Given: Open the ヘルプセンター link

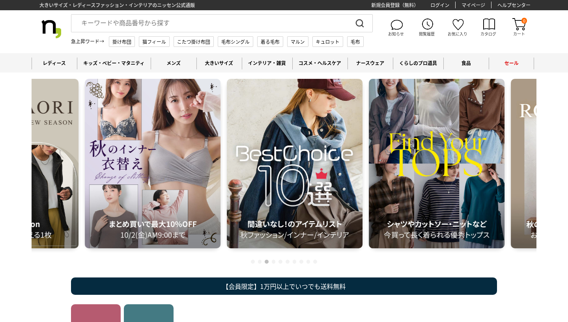Looking at the screenshot, I should pyautogui.click(x=514, y=5).
